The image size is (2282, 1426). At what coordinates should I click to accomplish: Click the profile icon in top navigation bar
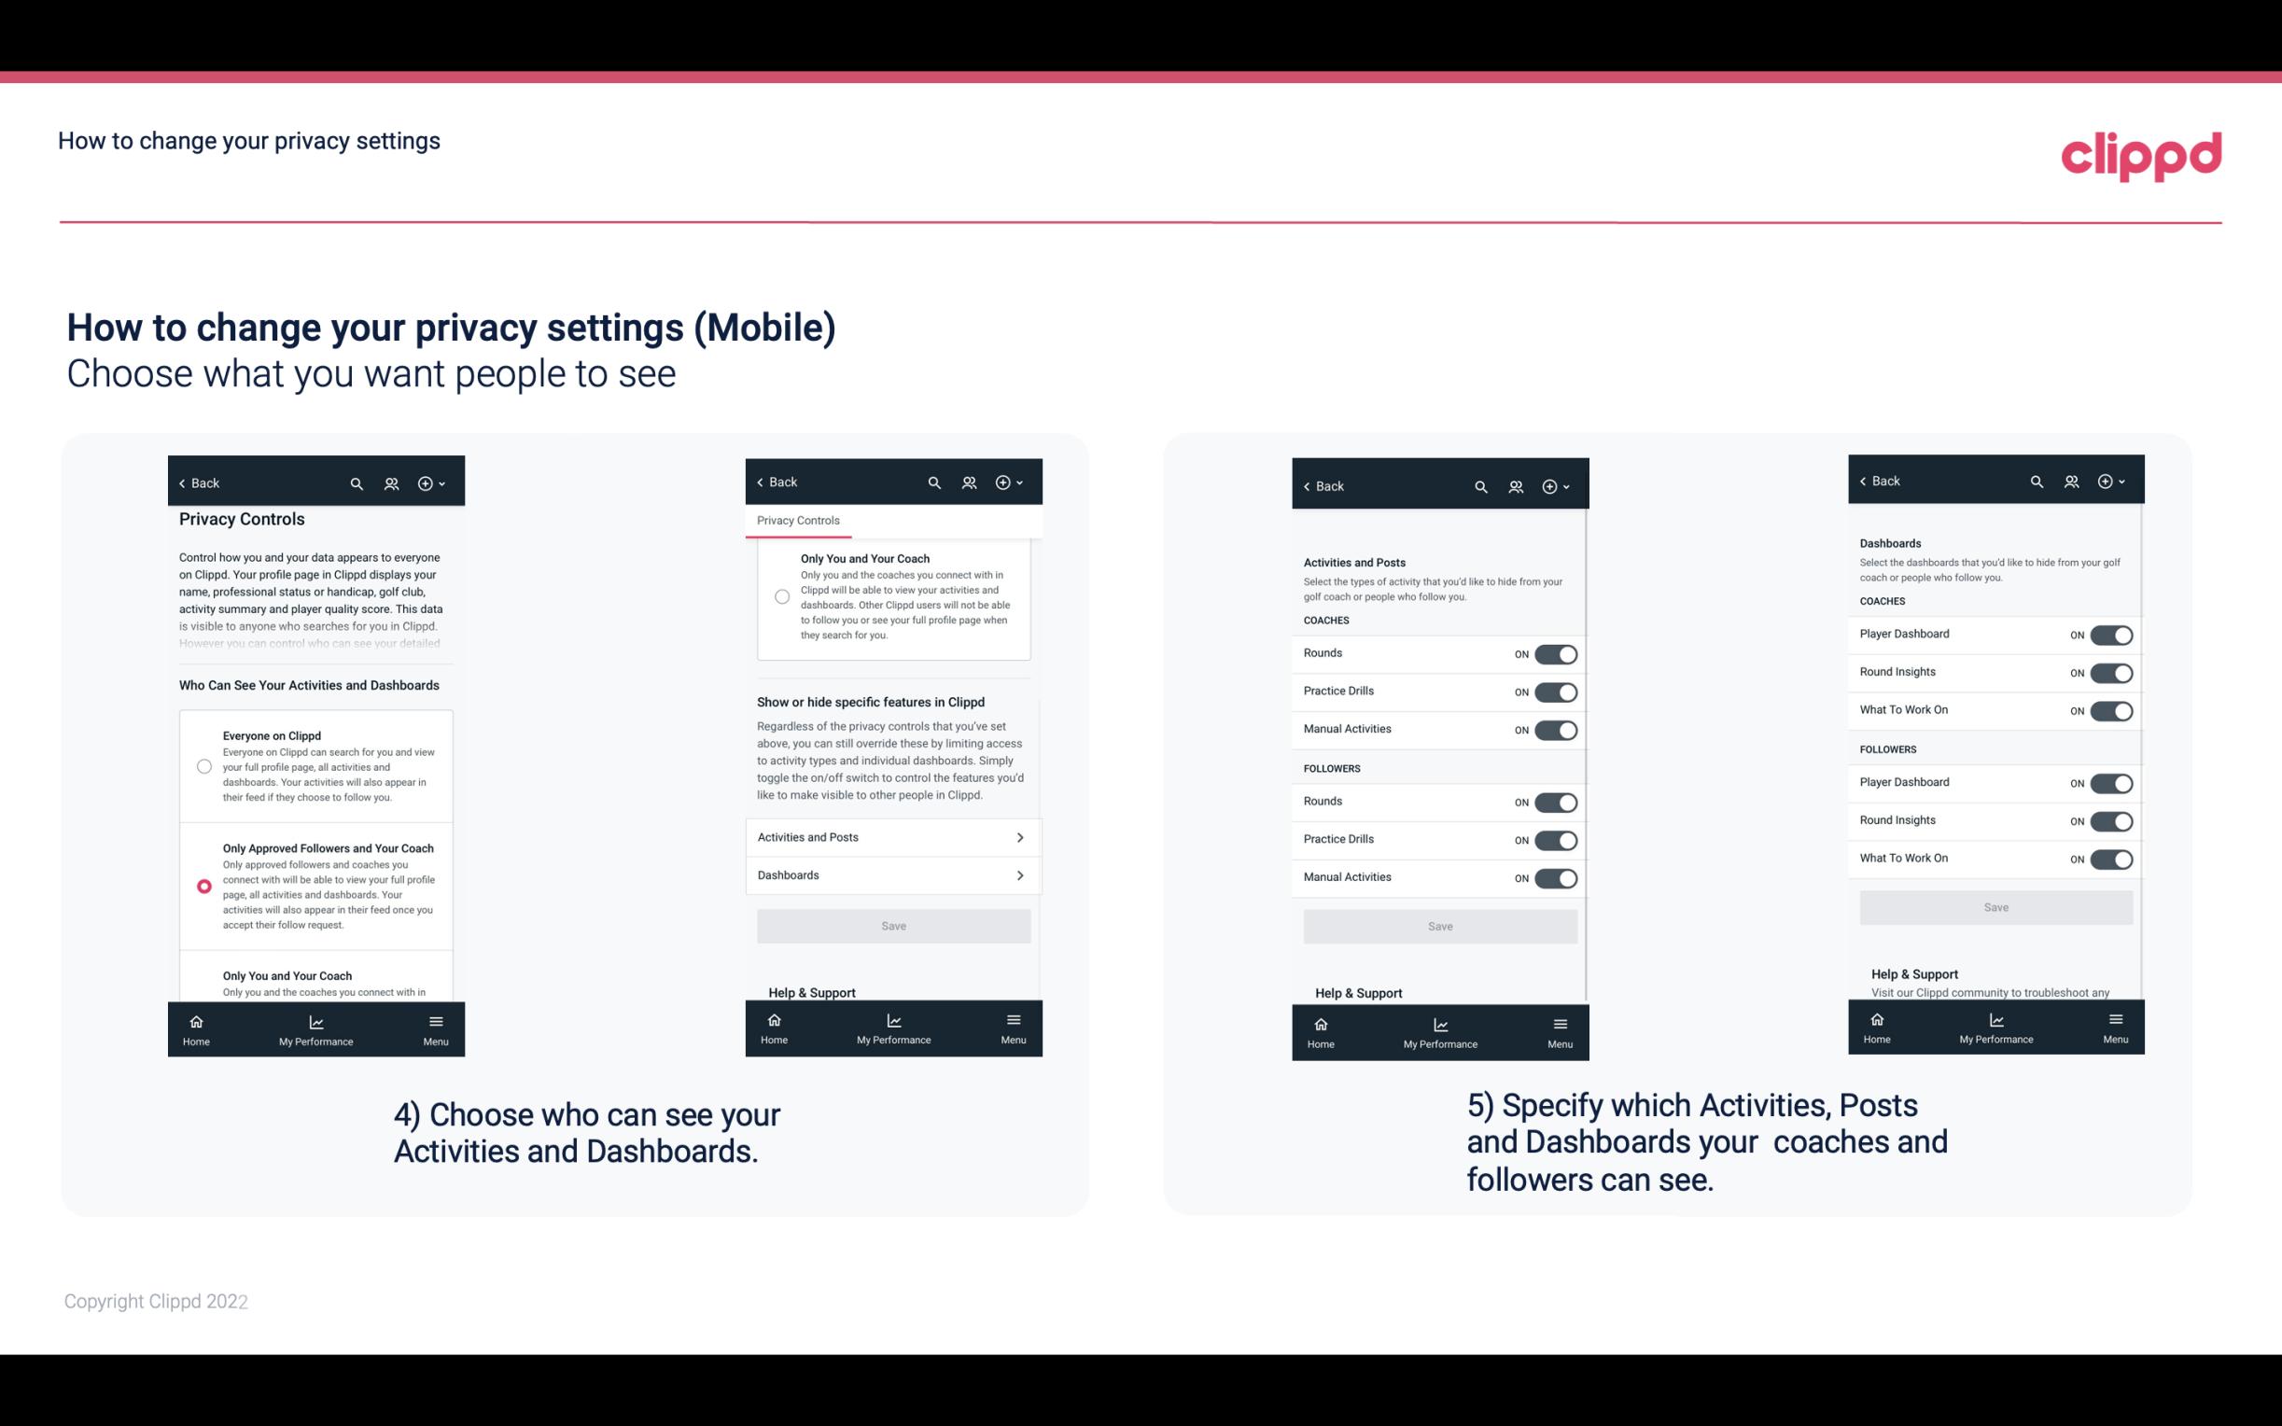coord(393,483)
